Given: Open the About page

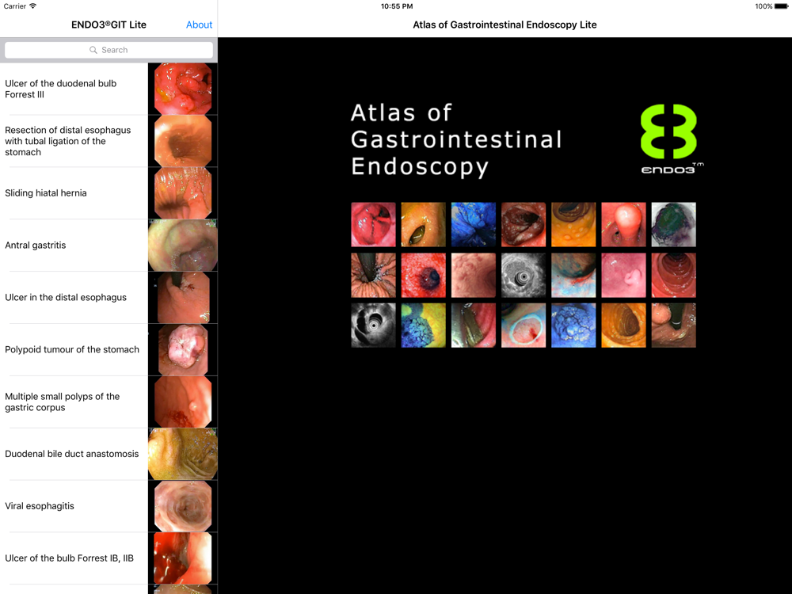Looking at the screenshot, I should [x=199, y=25].
